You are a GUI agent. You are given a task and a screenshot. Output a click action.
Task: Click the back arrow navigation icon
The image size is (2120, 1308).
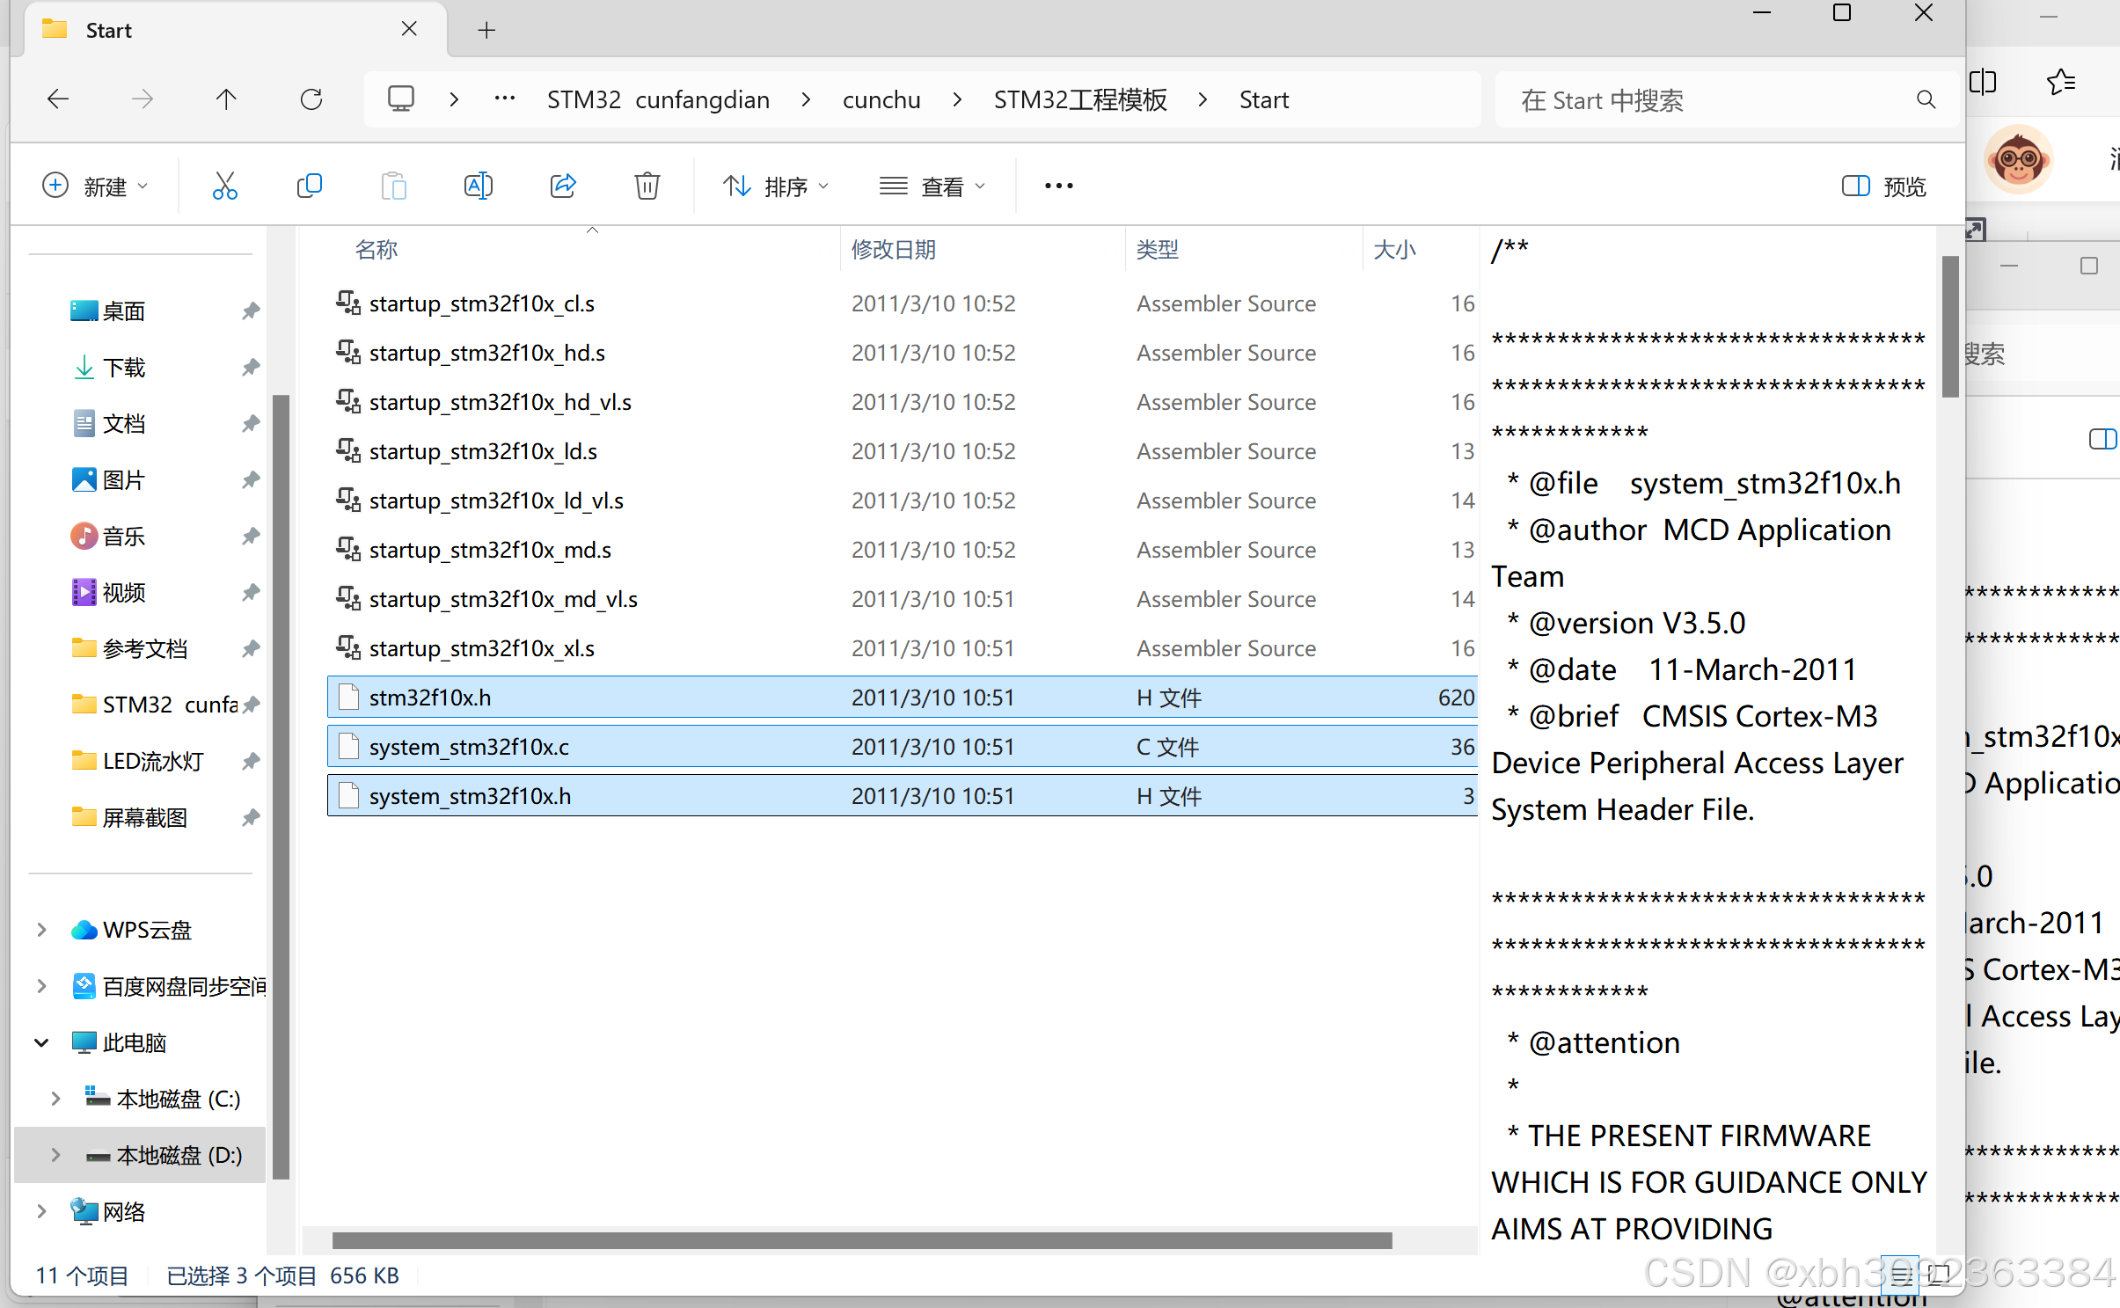[x=58, y=99]
